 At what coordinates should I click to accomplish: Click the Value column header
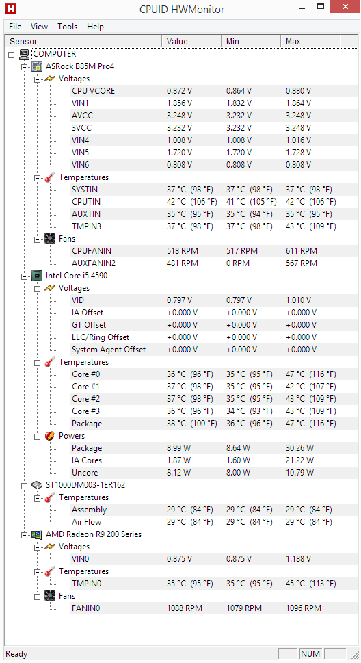[x=191, y=42]
